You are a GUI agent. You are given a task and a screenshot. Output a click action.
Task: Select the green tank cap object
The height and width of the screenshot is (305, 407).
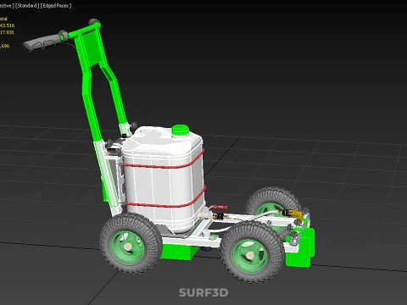pos(180,130)
